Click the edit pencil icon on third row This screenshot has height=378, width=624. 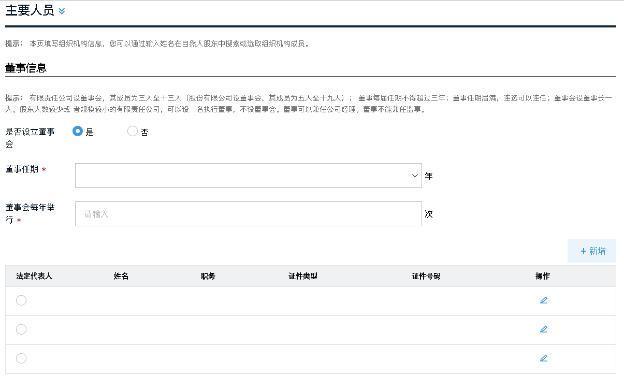[x=544, y=358]
